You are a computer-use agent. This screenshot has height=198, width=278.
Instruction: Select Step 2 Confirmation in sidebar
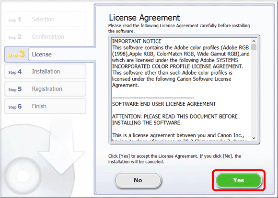(46, 37)
